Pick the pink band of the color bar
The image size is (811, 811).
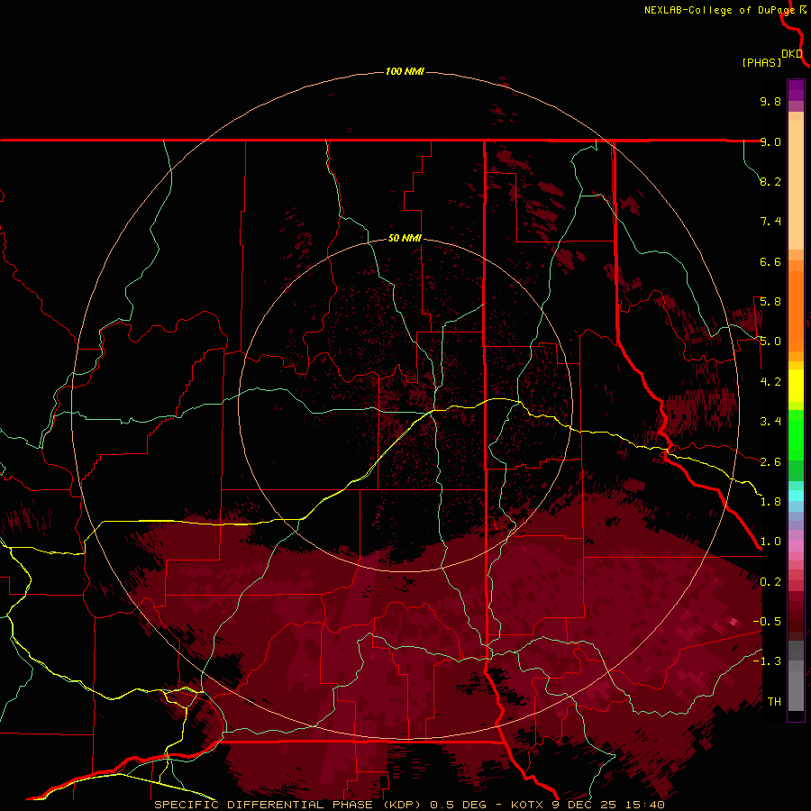tap(796, 546)
